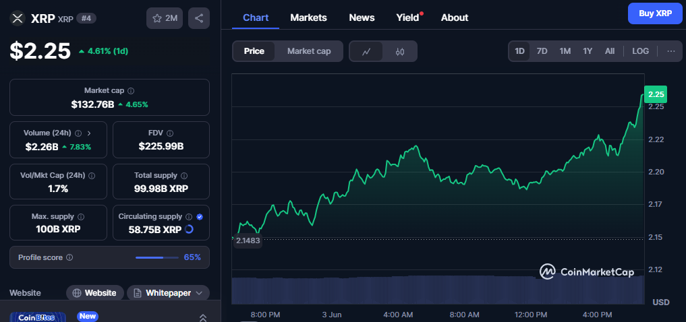Image resolution: width=686 pixels, height=322 pixels.
Task: Open Max. supply info icon
Action: (x=81, y=217)
